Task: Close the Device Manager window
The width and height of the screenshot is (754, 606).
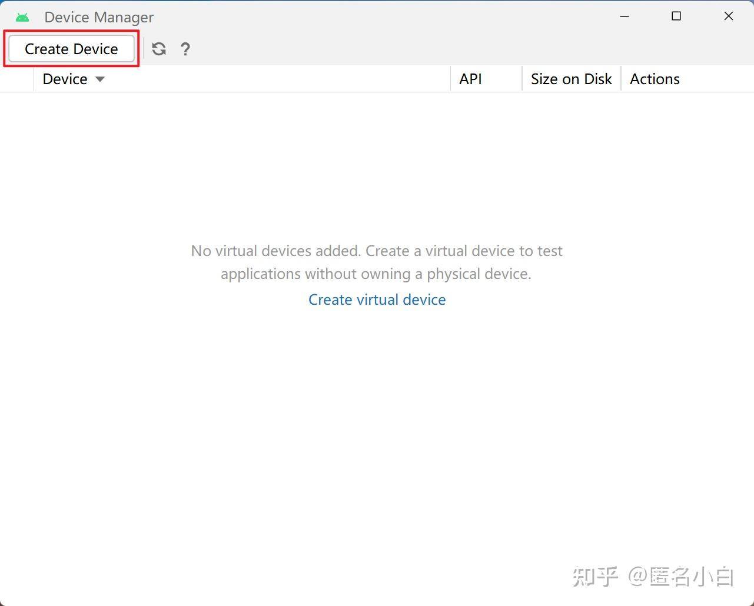Action: (x=728, y=16)
